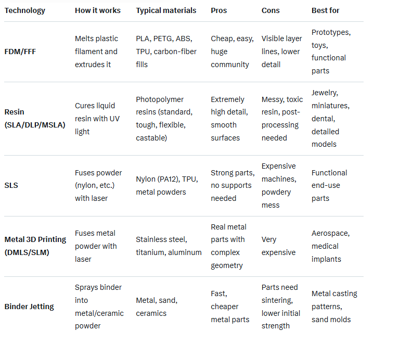
Task: Click the Very expensive cons cell
Action: pyautogui.click(x=278, y=246)
